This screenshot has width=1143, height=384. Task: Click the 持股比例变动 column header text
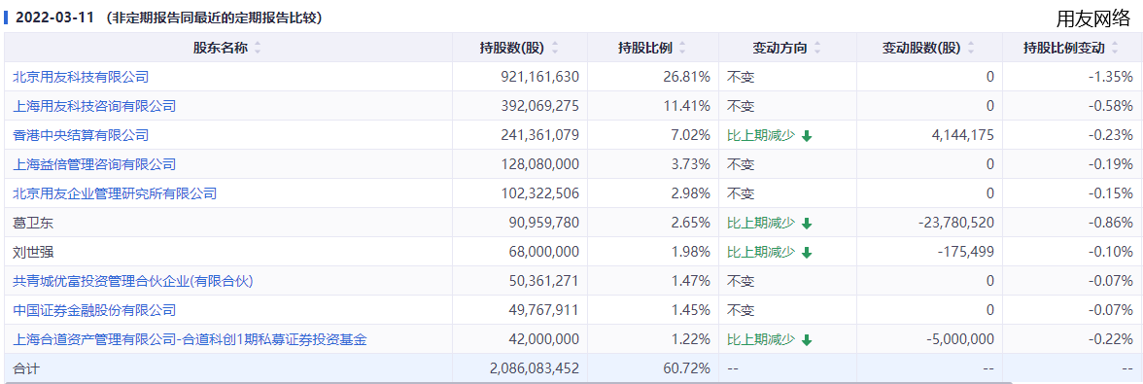coord(1063,48)
